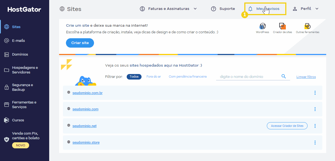The image size is (335, 161).
Task: Select the Todos filter
Action: coord(134,77)
